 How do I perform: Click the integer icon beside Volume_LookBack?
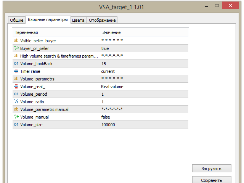[16, 64]
